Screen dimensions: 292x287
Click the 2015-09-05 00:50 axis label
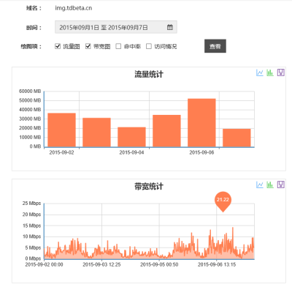point(159,264)
